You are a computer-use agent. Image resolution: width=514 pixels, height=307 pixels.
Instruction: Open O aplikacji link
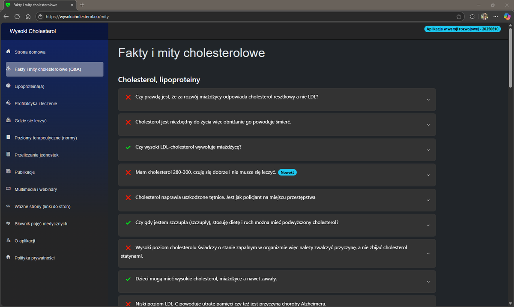point(54,241)
